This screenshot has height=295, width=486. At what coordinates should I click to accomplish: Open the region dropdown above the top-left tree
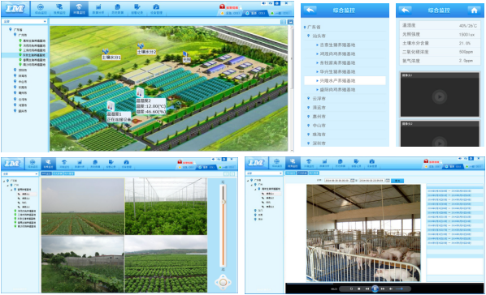(x=25, y=21)
